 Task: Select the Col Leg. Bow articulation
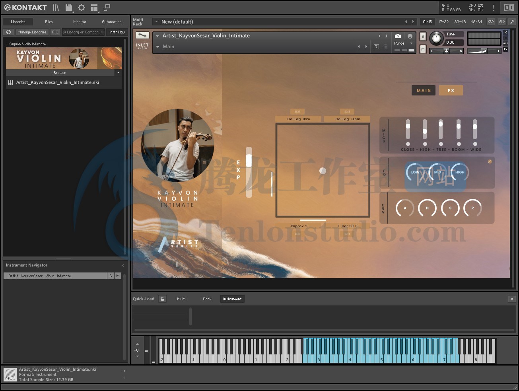click(299, 119)
